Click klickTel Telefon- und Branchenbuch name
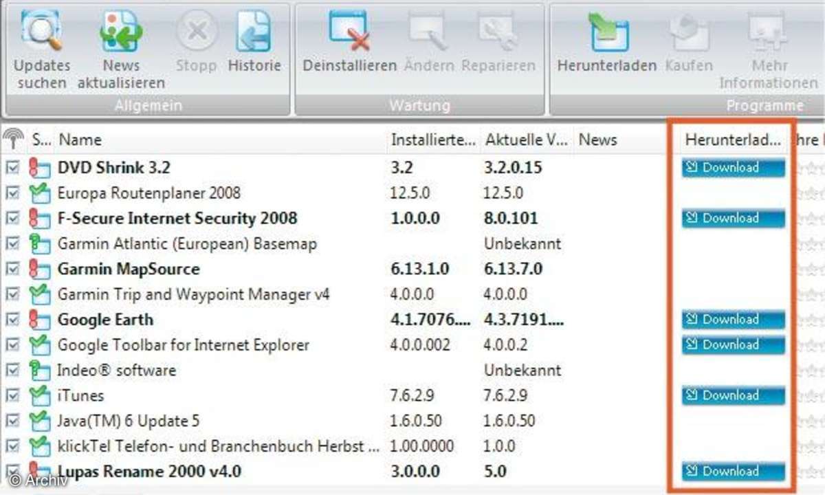The width and height of the screenshot is (825, 495). tap(219, 446)
